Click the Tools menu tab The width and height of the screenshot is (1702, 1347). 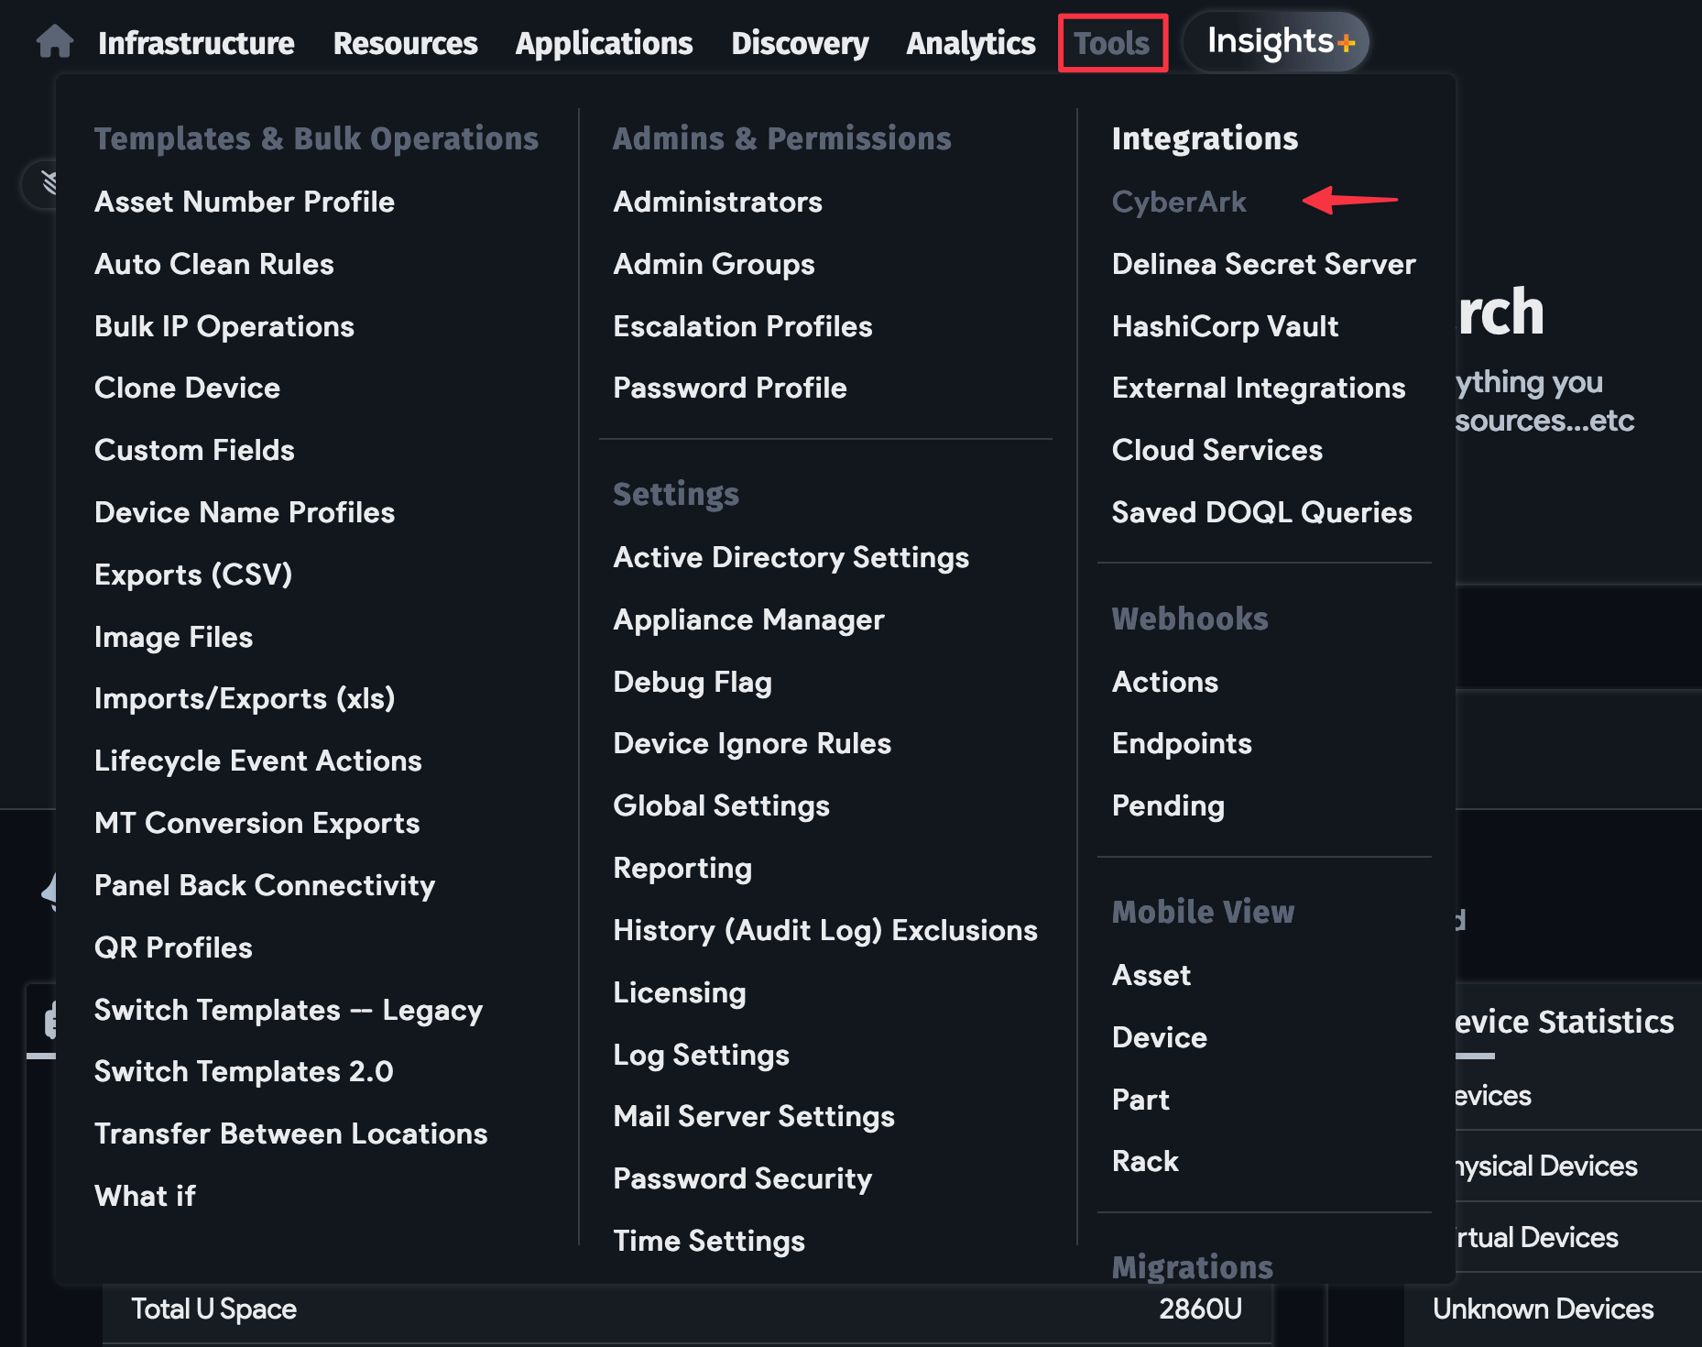click(x=1112, y=43)
